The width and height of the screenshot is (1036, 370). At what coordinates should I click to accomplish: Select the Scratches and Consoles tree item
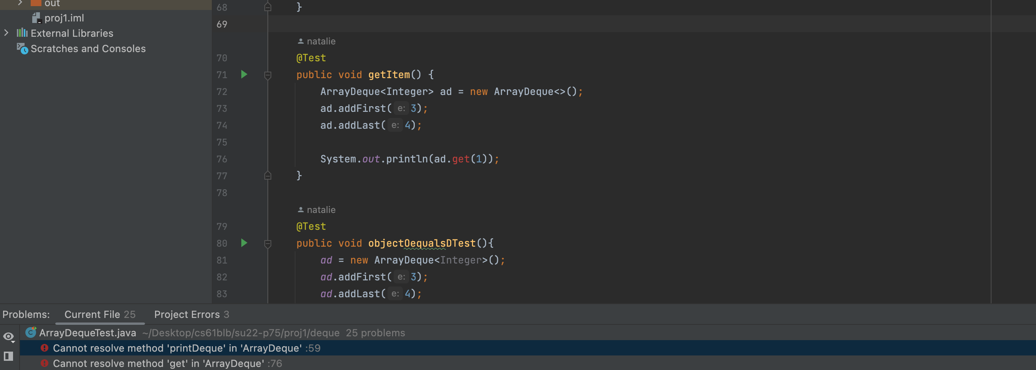[x=88, y=49]
